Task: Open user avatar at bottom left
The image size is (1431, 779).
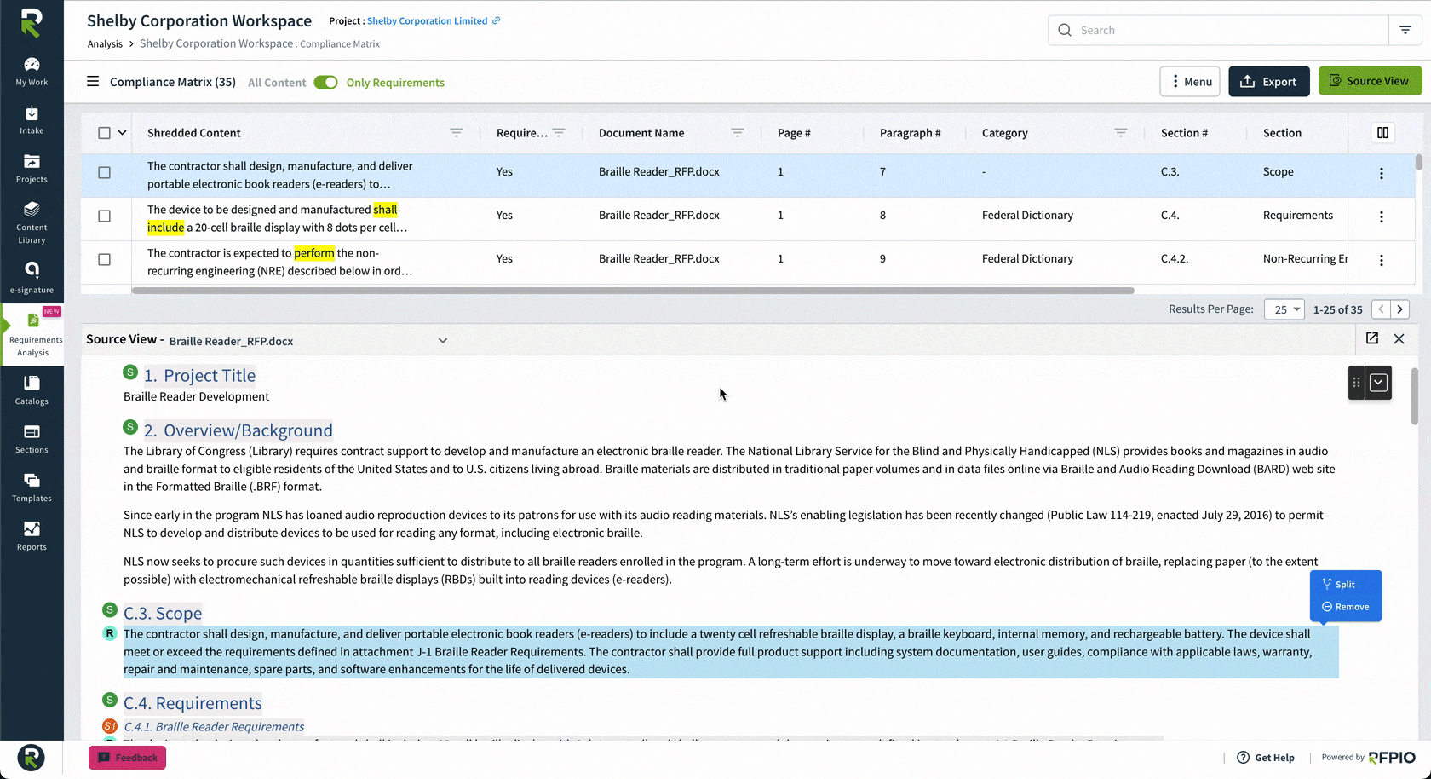Action: tap(31, 758)
